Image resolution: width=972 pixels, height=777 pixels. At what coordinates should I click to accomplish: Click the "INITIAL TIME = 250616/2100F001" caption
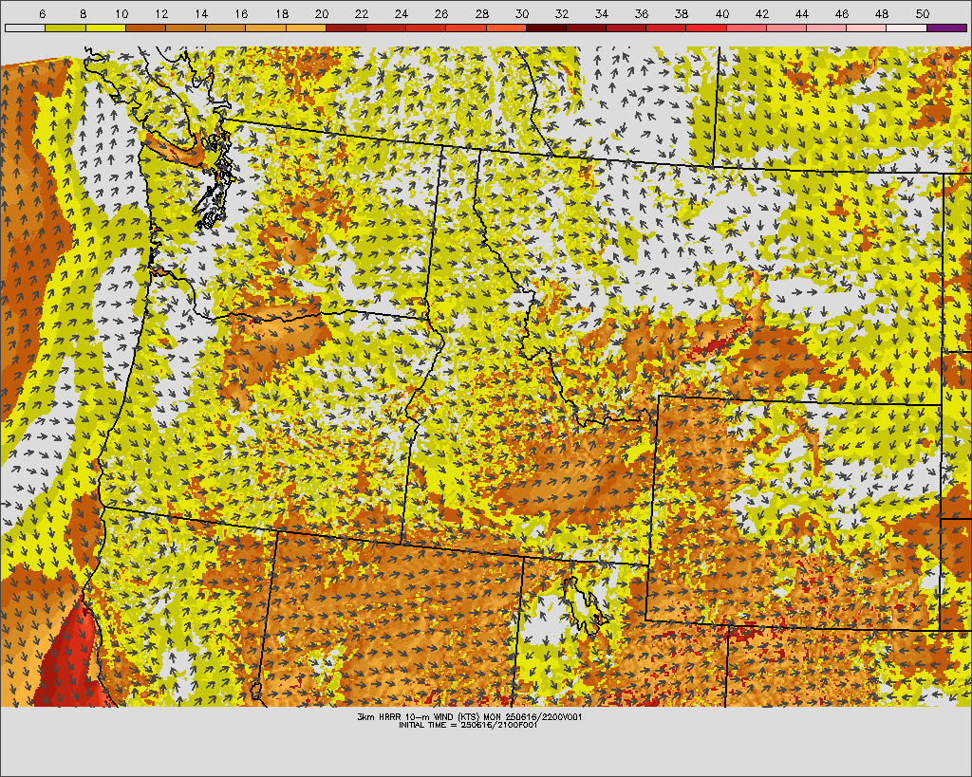coord(468,725)
